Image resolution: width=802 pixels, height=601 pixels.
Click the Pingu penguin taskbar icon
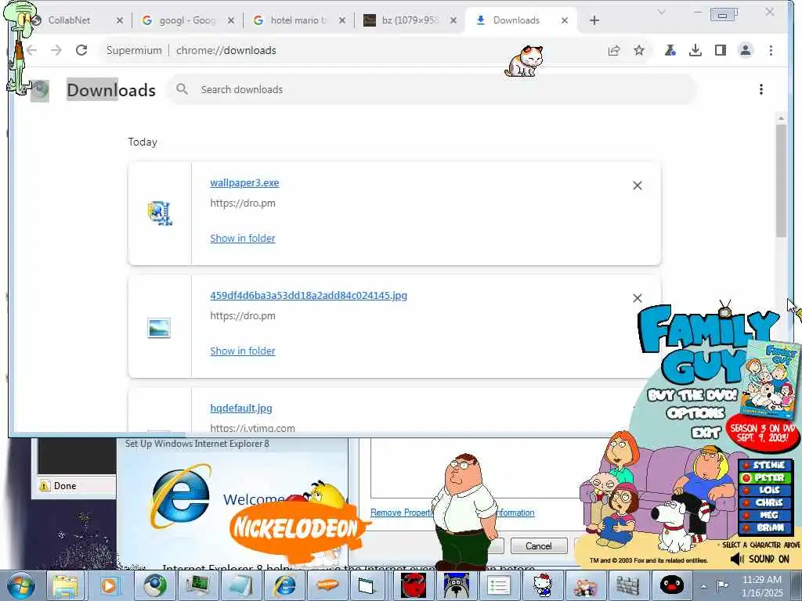[671, 585]
